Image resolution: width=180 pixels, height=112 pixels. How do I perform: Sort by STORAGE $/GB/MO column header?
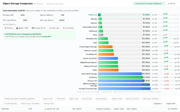pyautogui.click(x=103, y=109)
